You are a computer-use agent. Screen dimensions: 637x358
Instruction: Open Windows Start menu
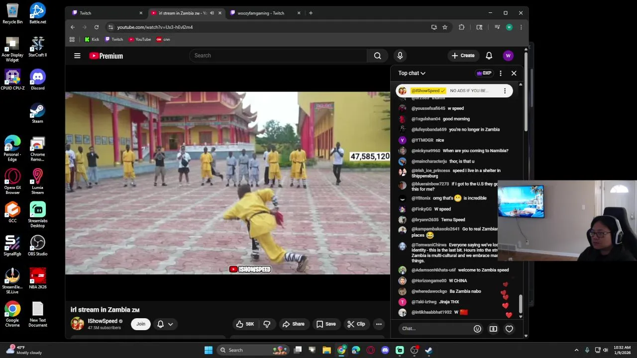[209, 350]
